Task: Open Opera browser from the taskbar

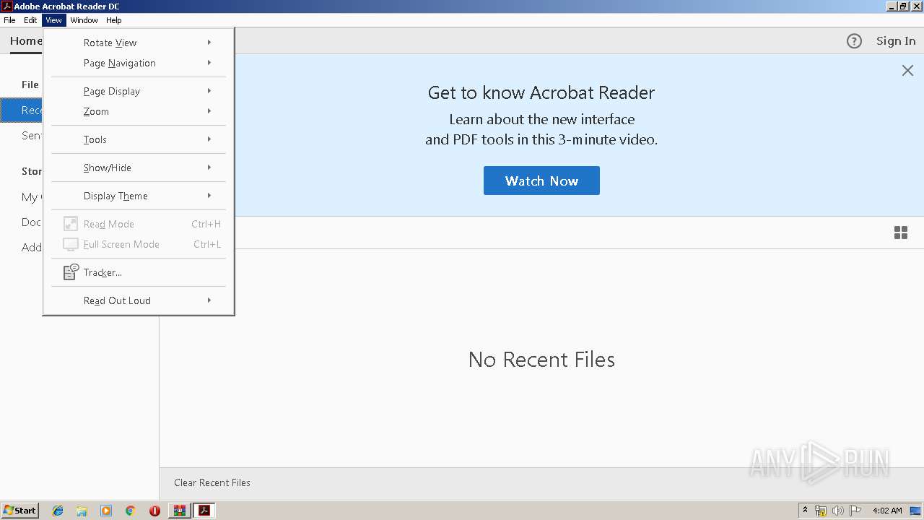Action: 154,511
